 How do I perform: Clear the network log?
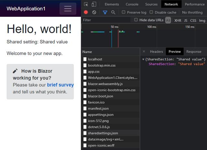tap(94, 12)
